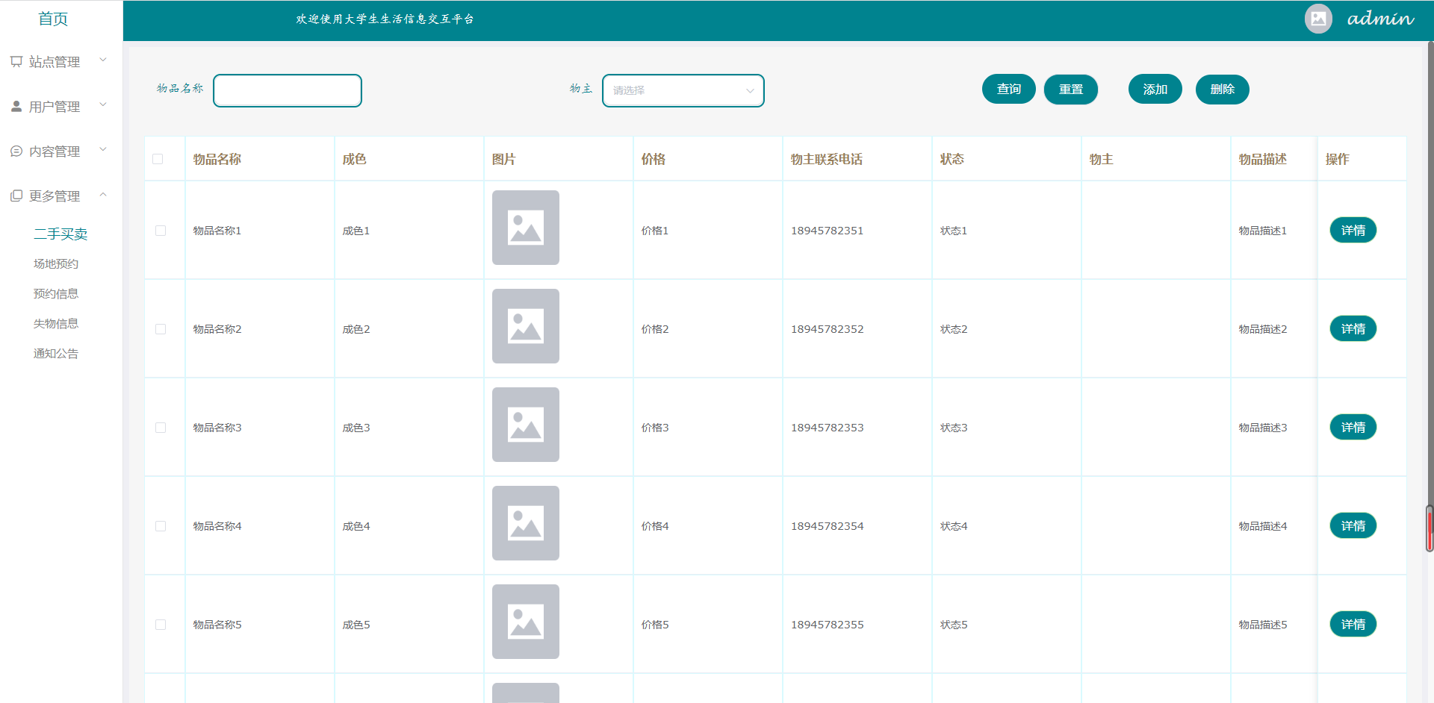
Task: Click the vertical scrollbar thumb
Action: (1429, 528)
